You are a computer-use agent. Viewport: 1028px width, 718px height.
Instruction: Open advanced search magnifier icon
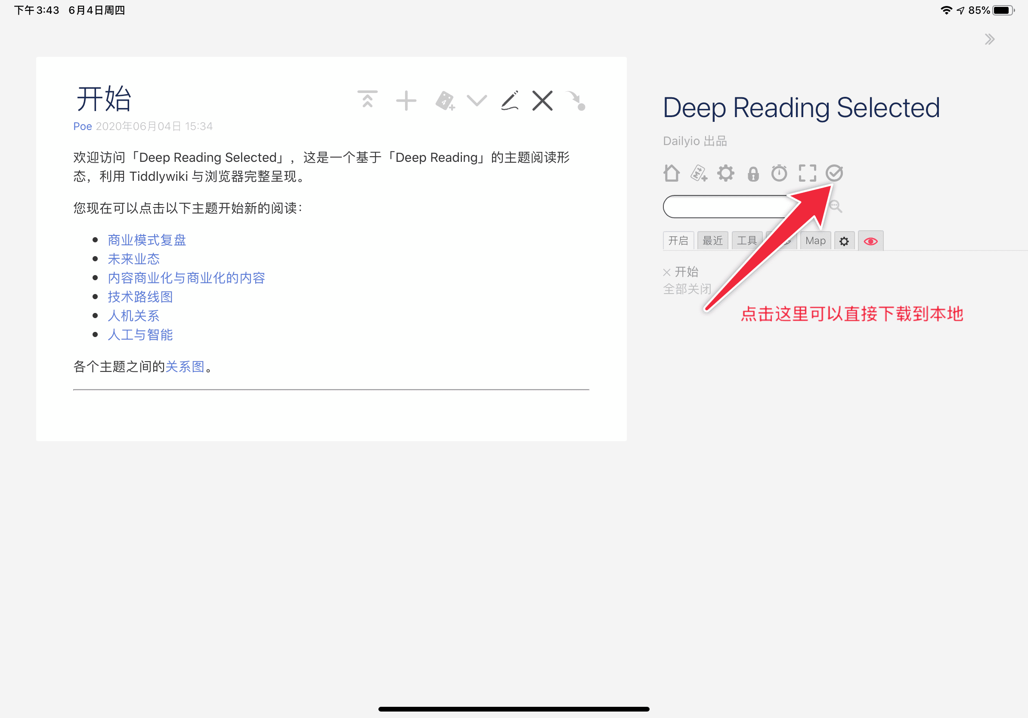(x=835, y=206)
